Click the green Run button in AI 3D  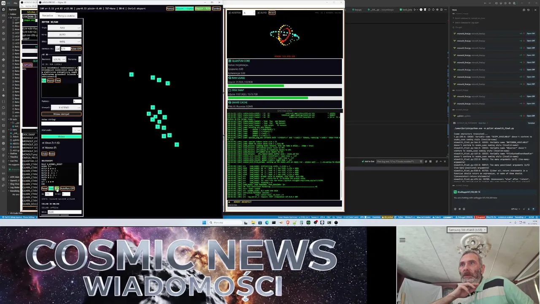click(44, 81)
